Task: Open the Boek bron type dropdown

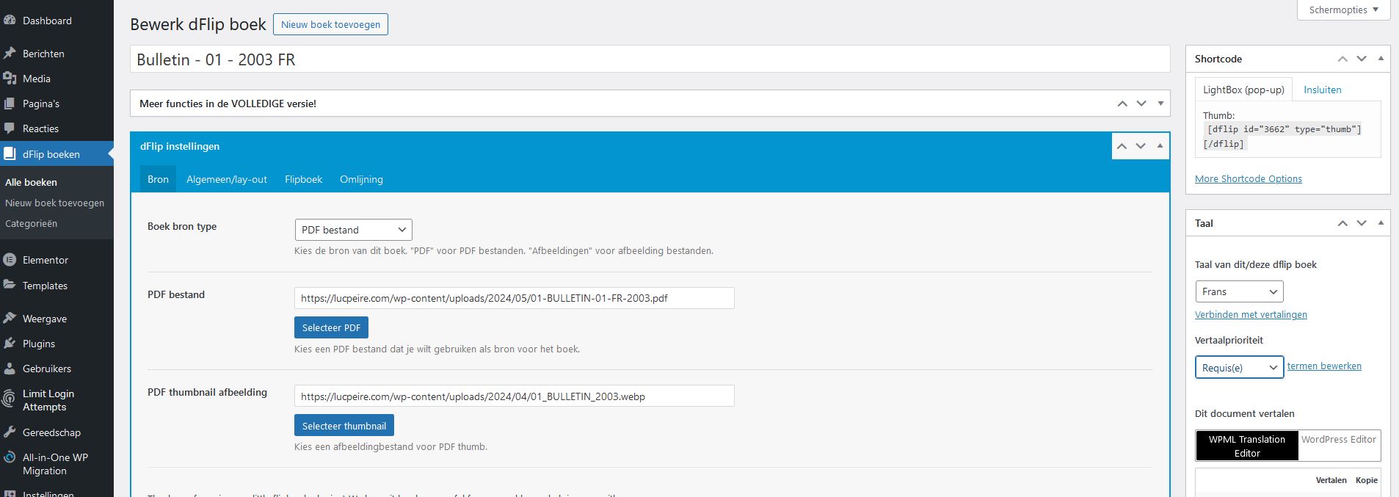Action: tap(353, 230)
